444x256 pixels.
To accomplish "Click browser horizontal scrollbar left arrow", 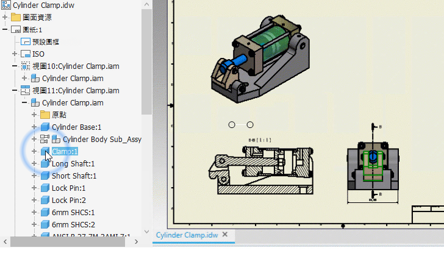I will pyautogui.click(x=5, y=241).
